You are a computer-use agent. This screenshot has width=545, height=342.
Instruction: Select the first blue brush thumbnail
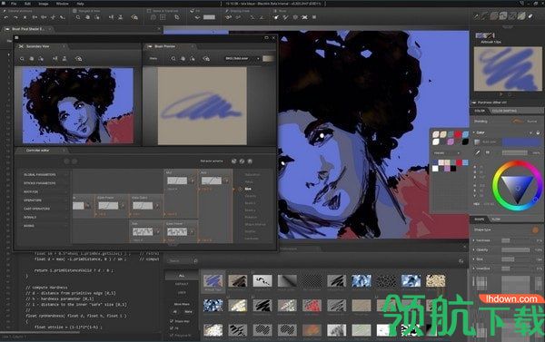(x=213, y=281)
